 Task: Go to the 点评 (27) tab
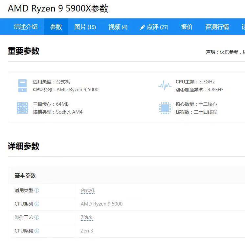(154, 27)
